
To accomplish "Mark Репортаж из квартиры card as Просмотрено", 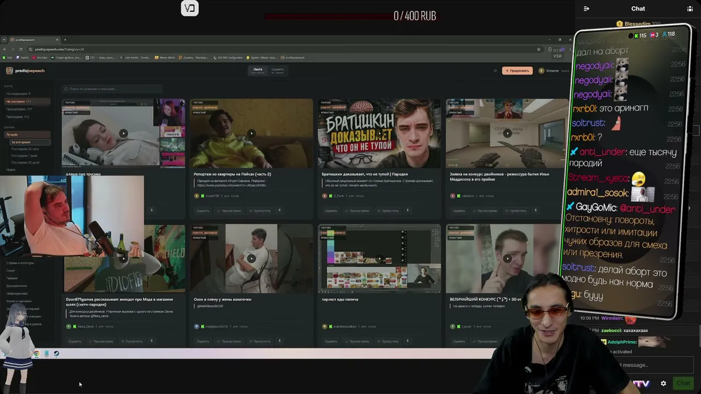I will coord(230,211).
